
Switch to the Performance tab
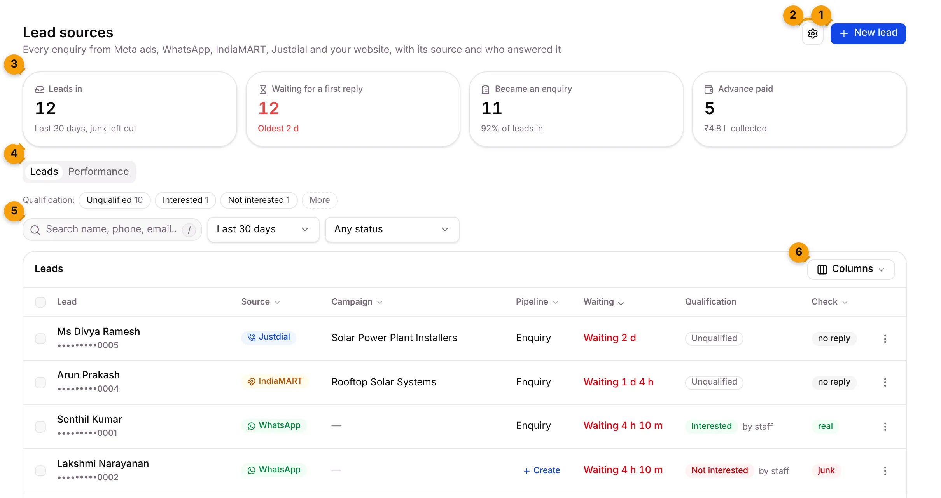tap(98, 172)
